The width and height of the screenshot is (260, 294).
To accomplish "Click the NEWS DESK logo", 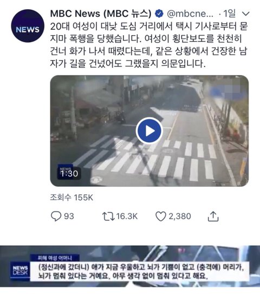I will click(x=20, y=270).
